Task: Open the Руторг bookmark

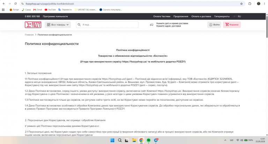Action: [14, 10]
